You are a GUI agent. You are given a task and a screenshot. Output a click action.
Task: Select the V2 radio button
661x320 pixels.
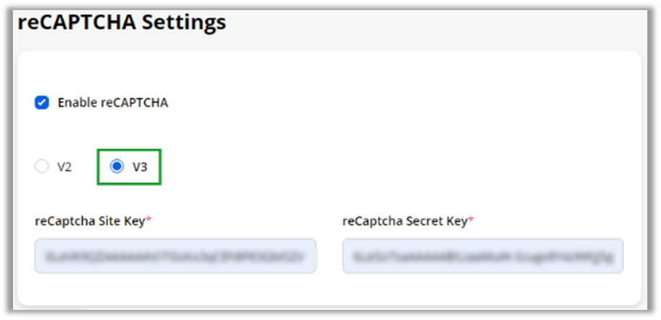pos(42,167)
